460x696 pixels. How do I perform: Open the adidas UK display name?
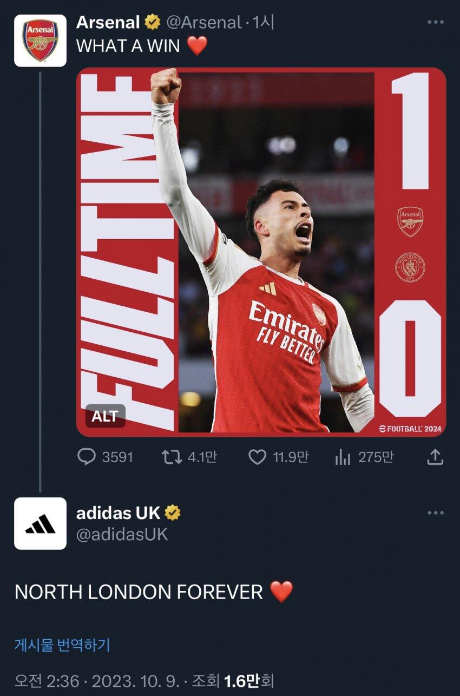pos(118,513)
